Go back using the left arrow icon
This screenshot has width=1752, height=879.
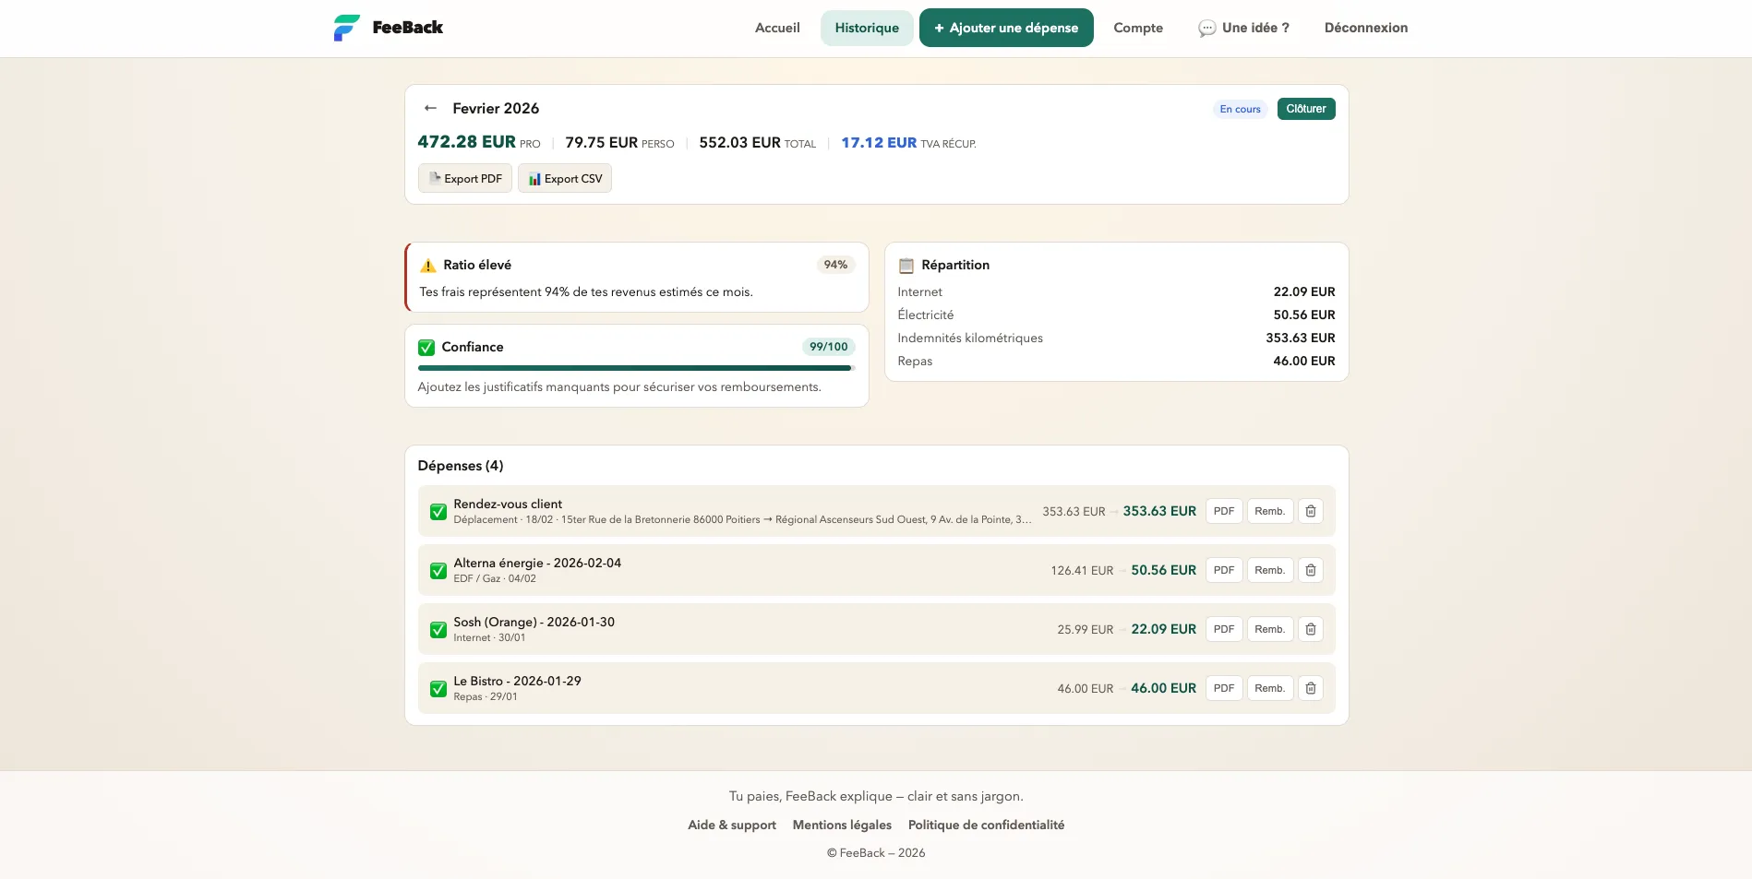(x=430, y=108)
